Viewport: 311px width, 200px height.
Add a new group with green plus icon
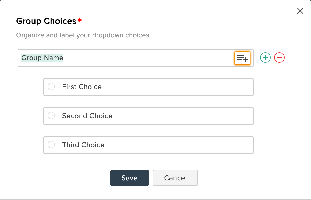[265, 58]
